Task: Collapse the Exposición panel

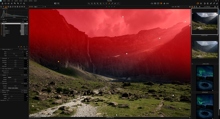Action: tap(1, 58)
